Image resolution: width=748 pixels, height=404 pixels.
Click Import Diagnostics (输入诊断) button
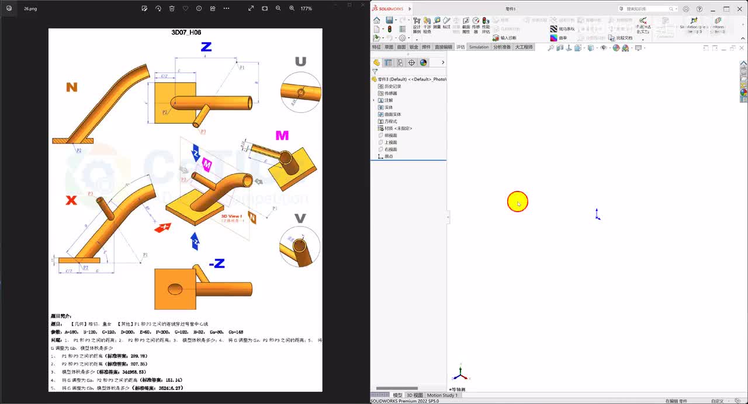(504, 38)
